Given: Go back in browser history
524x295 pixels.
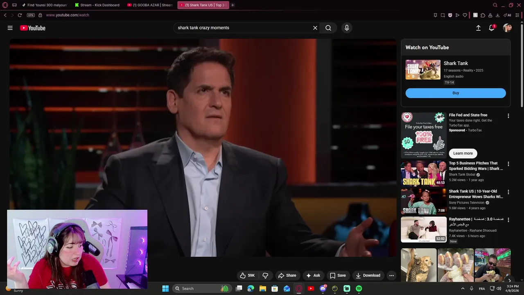Looking at the screenshot, I should coord(5,15).
